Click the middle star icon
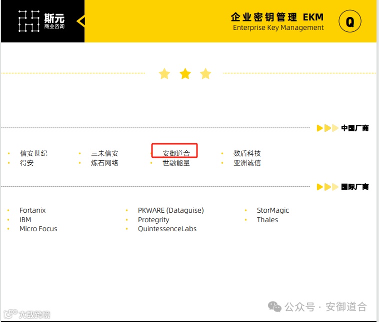 pos(185,73)
